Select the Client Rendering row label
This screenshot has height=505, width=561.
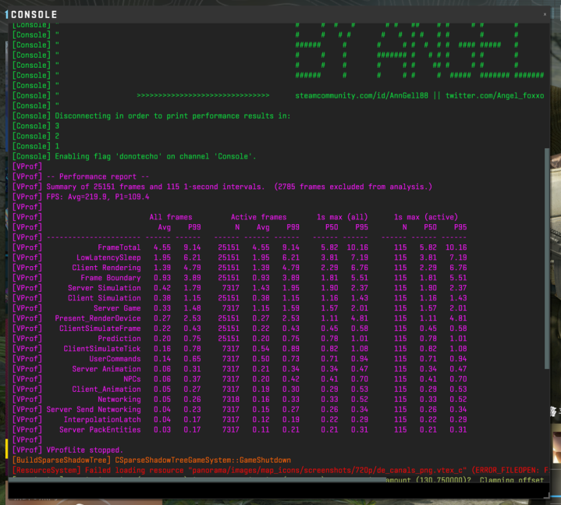(106, 268)
